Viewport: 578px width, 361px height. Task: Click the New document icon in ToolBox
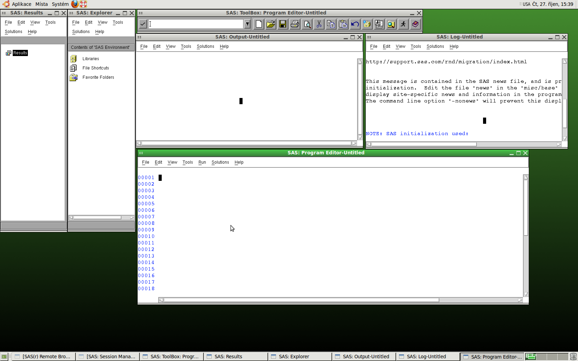(259, 24)
